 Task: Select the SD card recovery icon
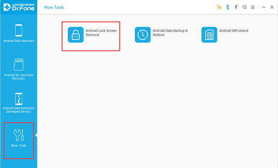[18, 64]
